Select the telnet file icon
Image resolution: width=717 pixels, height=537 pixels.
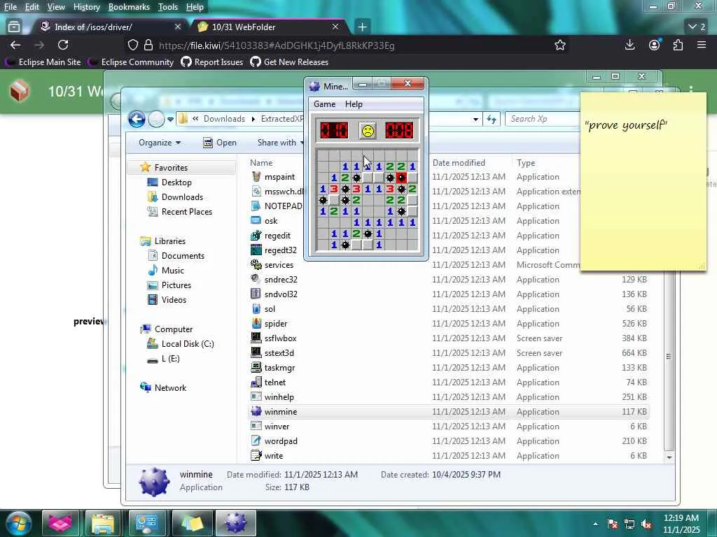tap(256, 382)
